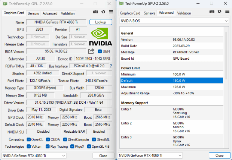Click Resizable BAR Enabled field

pos(99,132)
